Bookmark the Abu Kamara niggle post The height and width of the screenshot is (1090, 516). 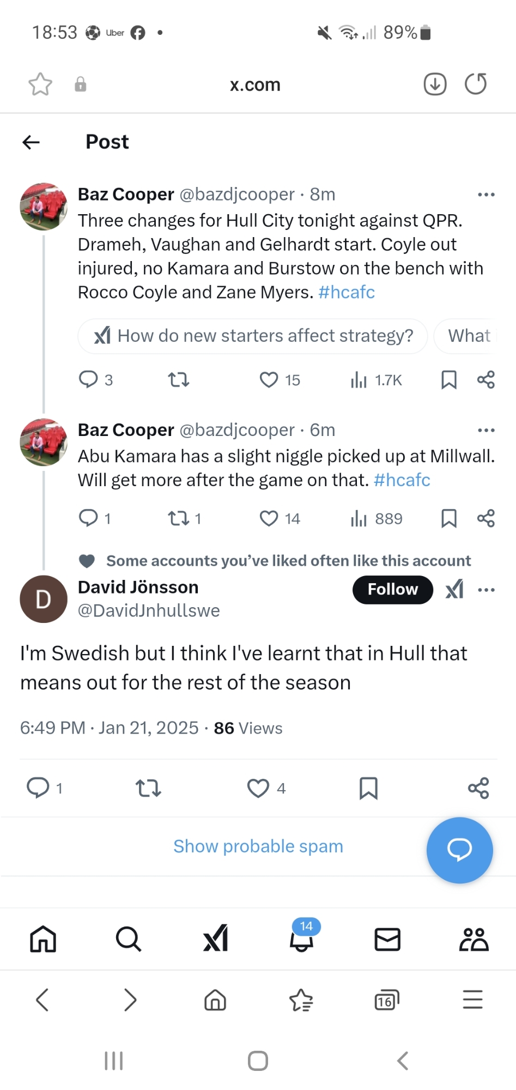click(448, 518)
